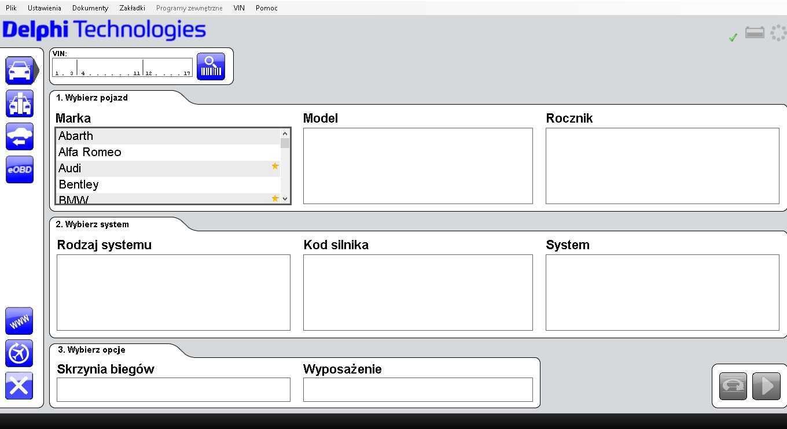
Task: Click the Marka list scroll up arrow
Action: [285, 134]
